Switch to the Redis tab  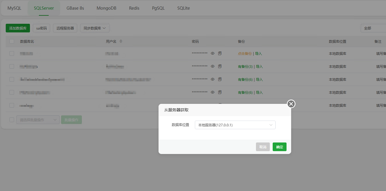(134, 8)
